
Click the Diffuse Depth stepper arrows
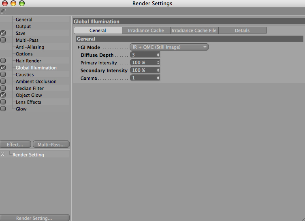click(158, 55)
